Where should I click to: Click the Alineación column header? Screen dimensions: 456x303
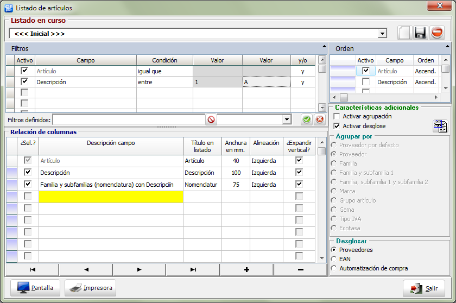tap(266, 146)
